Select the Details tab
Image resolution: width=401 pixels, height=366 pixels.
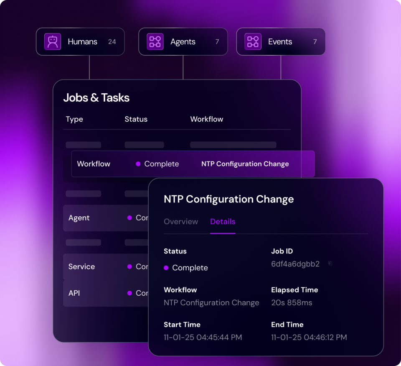point(223,222)
